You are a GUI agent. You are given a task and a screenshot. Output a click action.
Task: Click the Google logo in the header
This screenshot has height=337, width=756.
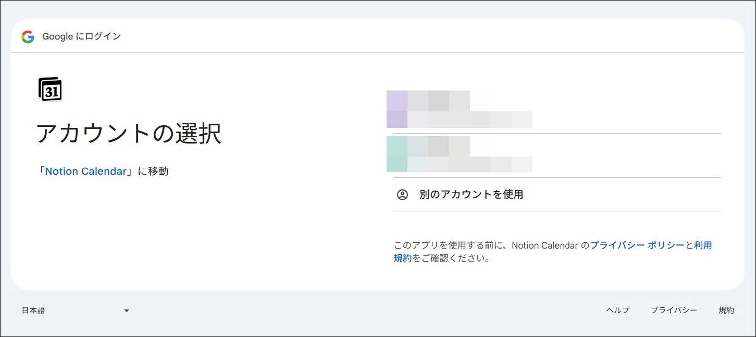pos(28,37)
